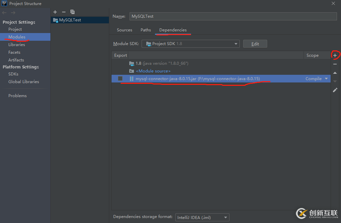341x223 pixels.
Task: Remove the dependency with the minus icon
Action: (x=335, y=64)
